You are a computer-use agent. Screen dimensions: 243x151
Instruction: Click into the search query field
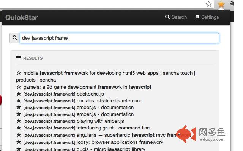tap(119, 38)
